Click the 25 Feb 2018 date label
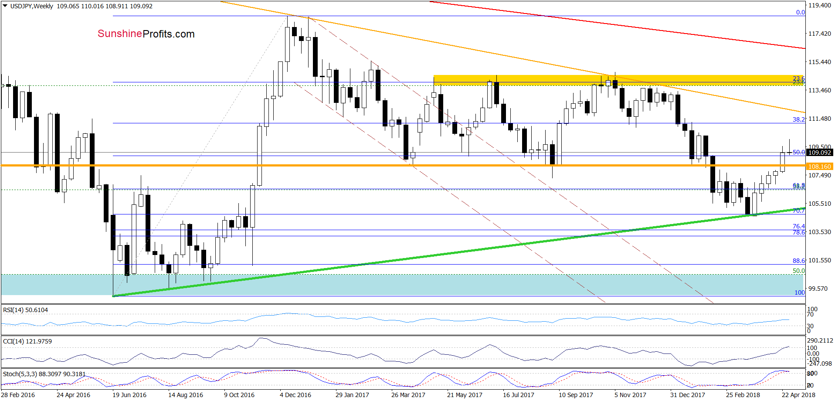 pos(743,395)
